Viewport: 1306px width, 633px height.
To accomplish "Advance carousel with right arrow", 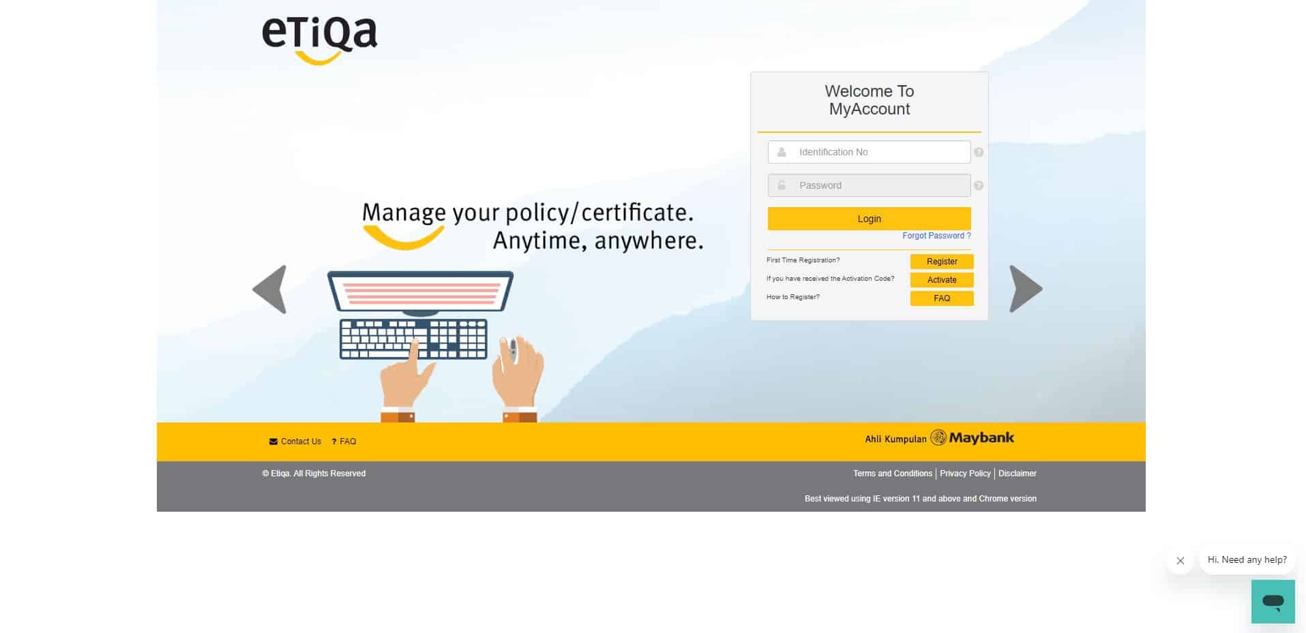I will [1026, 289].
